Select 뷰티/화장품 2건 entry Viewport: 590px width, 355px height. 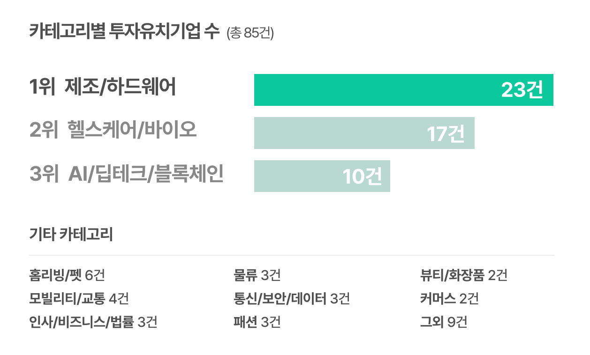click(464, 275)
